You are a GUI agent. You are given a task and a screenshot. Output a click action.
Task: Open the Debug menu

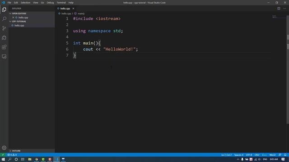tap(50, 3)
